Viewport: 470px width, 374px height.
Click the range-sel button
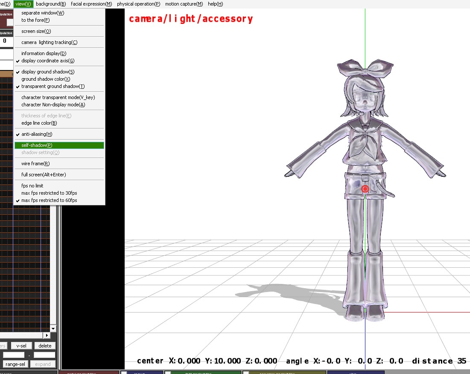coord(15,364)
